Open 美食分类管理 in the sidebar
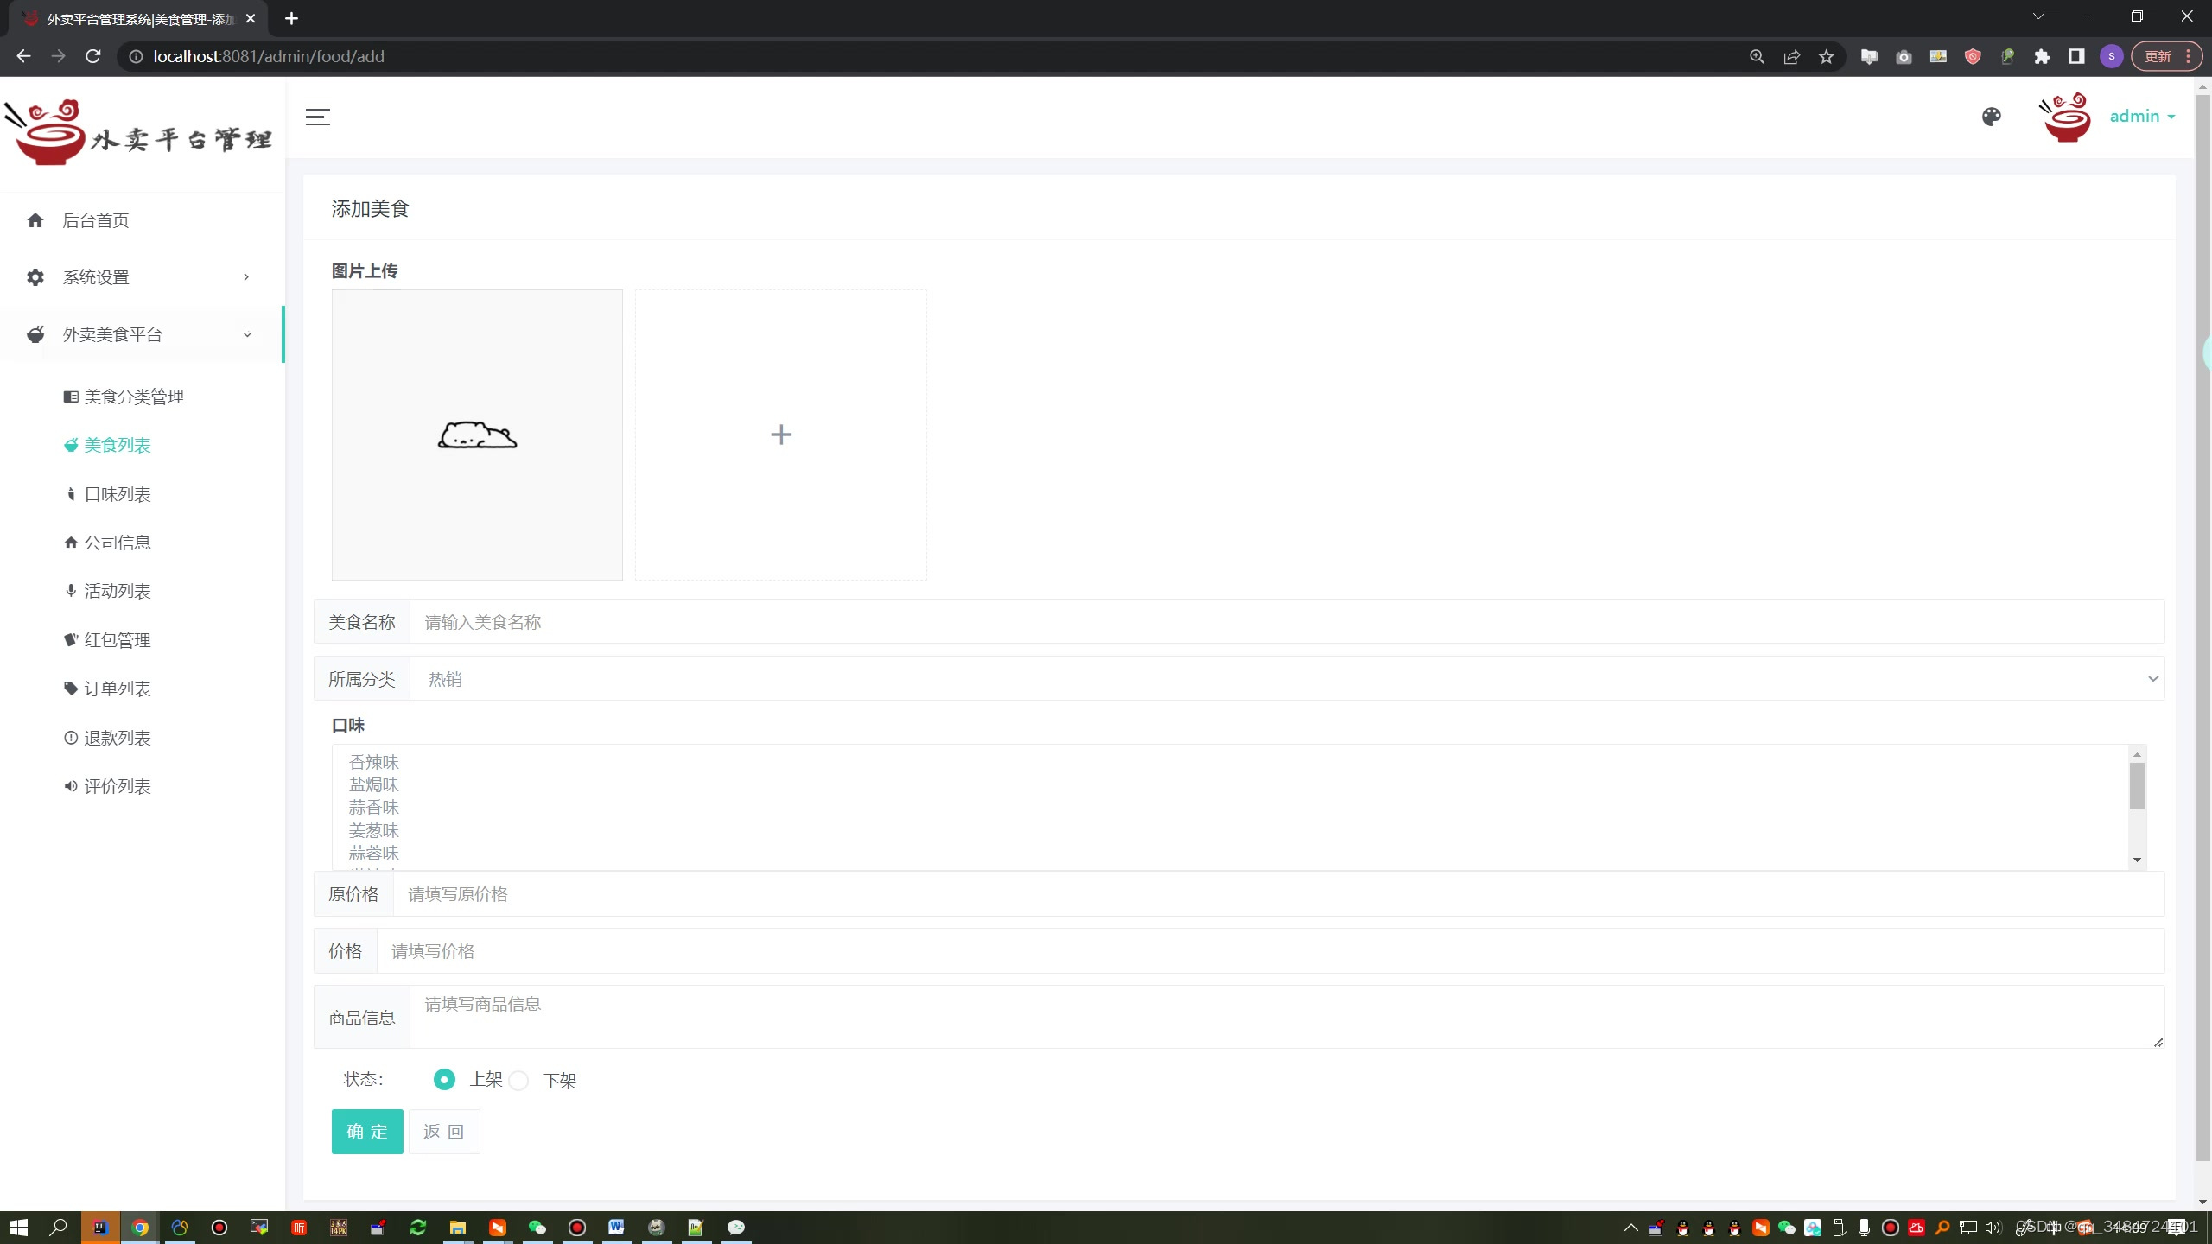Screen dimensions: 2212x1244 (x=134, y=397)
